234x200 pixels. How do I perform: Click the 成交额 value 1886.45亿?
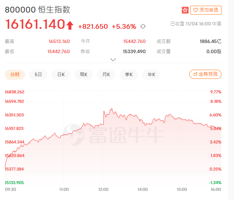tap(210, 41)
